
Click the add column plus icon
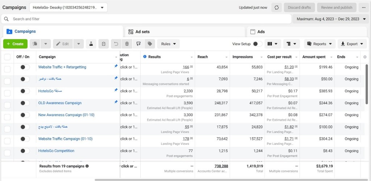click(364, 57)
